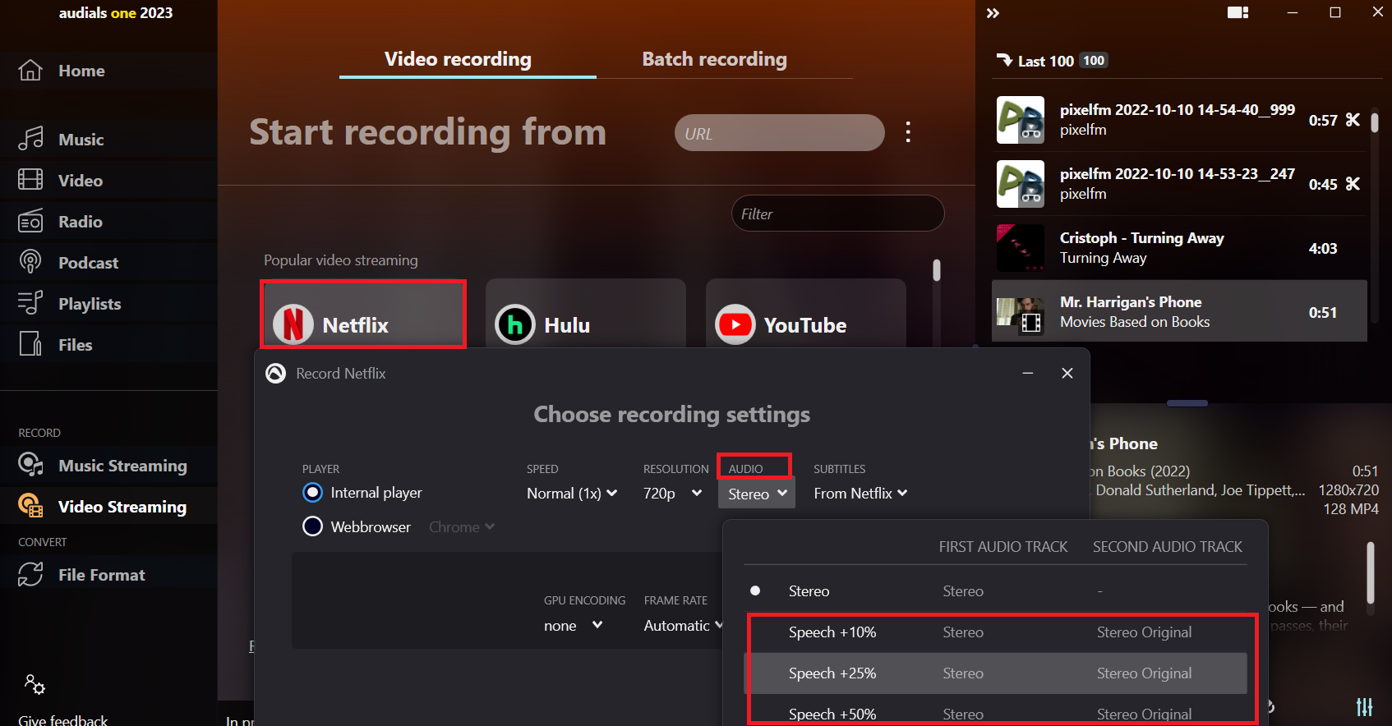Select Cristoph - Turning Away thumbnail

[1021, 247]
